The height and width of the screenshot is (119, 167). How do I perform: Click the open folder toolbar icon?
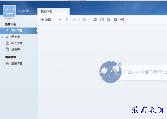pyautogui.click(x=84, y=20)
